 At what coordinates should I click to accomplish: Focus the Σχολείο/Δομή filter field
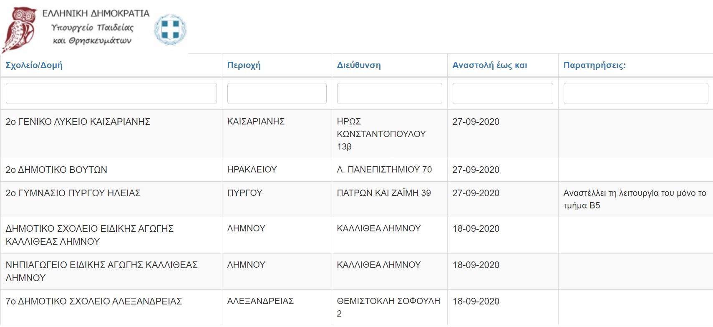pos(111,93)
